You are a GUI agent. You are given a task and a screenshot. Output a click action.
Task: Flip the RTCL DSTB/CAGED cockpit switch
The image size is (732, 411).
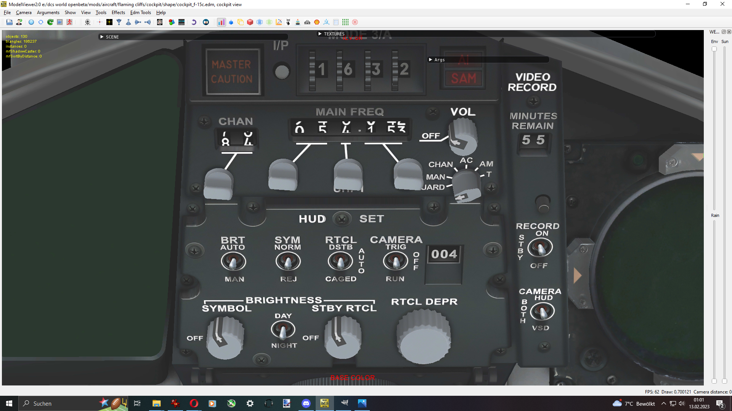[x=340, y=262]
